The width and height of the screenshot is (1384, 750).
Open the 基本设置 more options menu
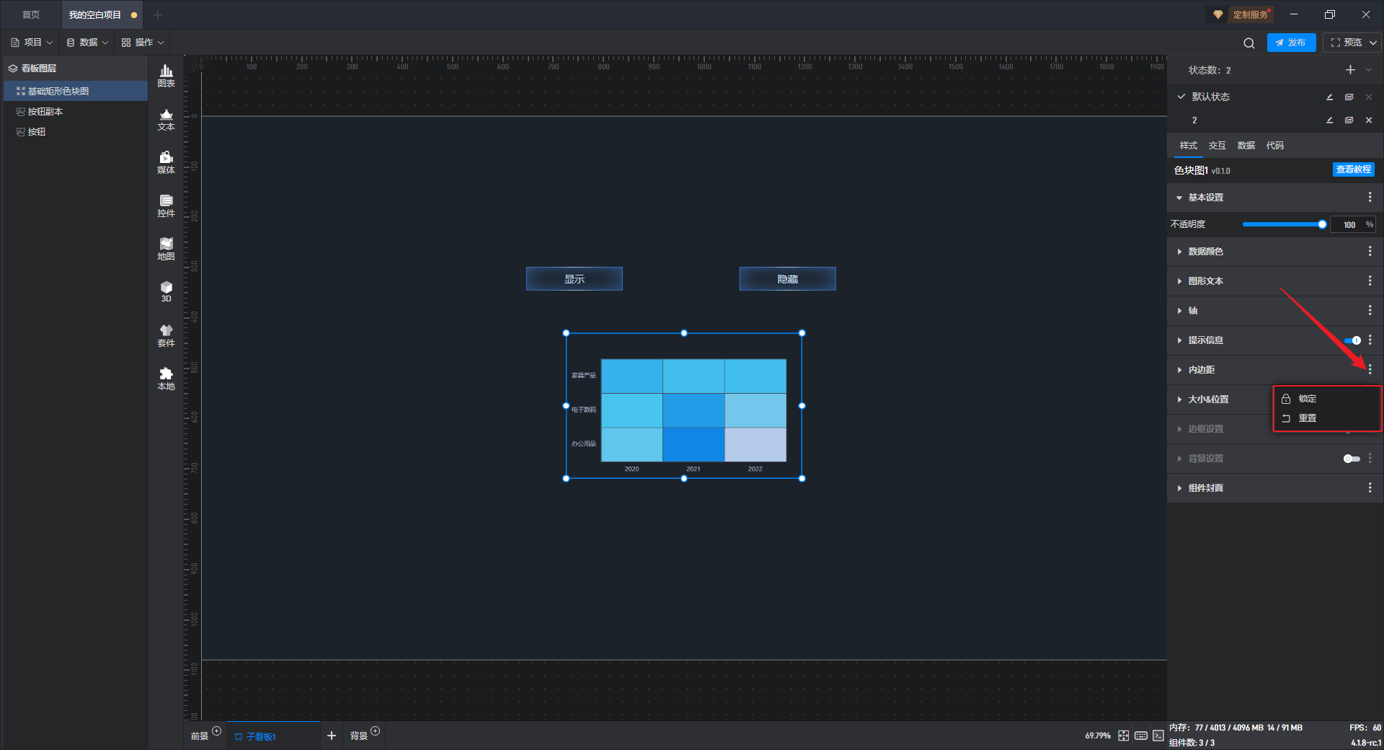pyautogui.click(x=1370, y=197)
